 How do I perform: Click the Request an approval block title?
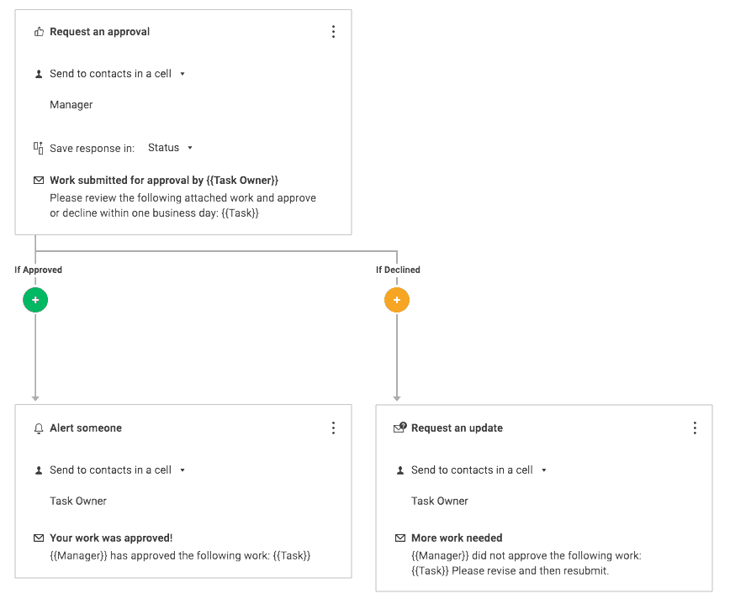coord(99,32)
